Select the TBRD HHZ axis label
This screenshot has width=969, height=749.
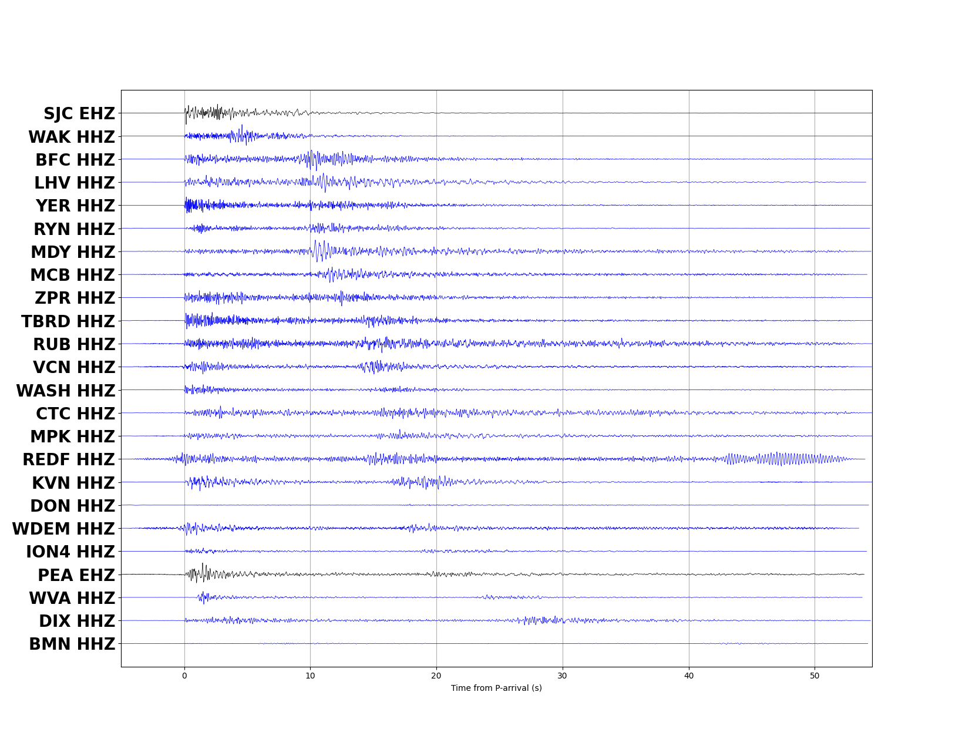coord(68,321)
